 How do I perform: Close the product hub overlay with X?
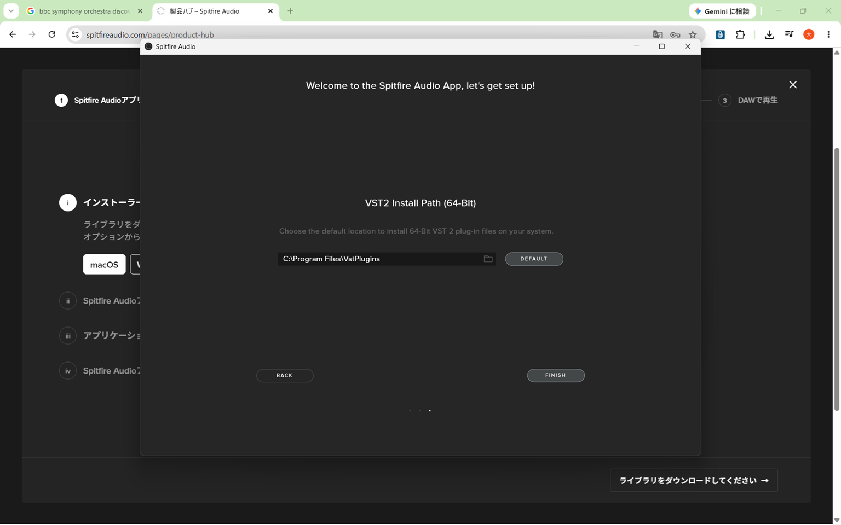(793, 85)
